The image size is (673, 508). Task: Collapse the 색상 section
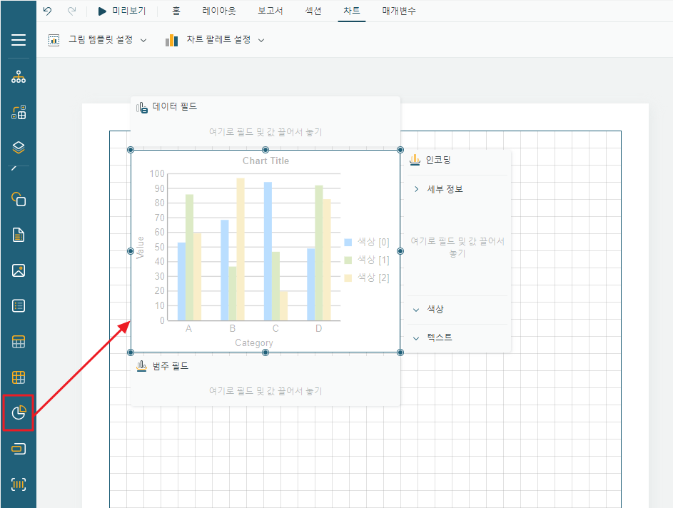click(x=457, y=309)
